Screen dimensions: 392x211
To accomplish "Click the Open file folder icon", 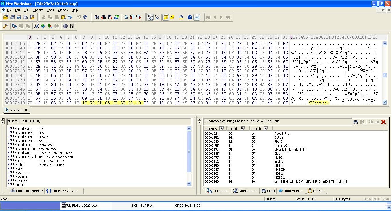I will pyautogui.click(x=6, y=17).
